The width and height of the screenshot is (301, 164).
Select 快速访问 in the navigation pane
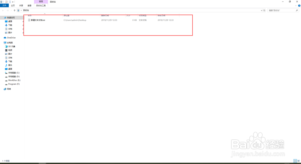point(11,18)
